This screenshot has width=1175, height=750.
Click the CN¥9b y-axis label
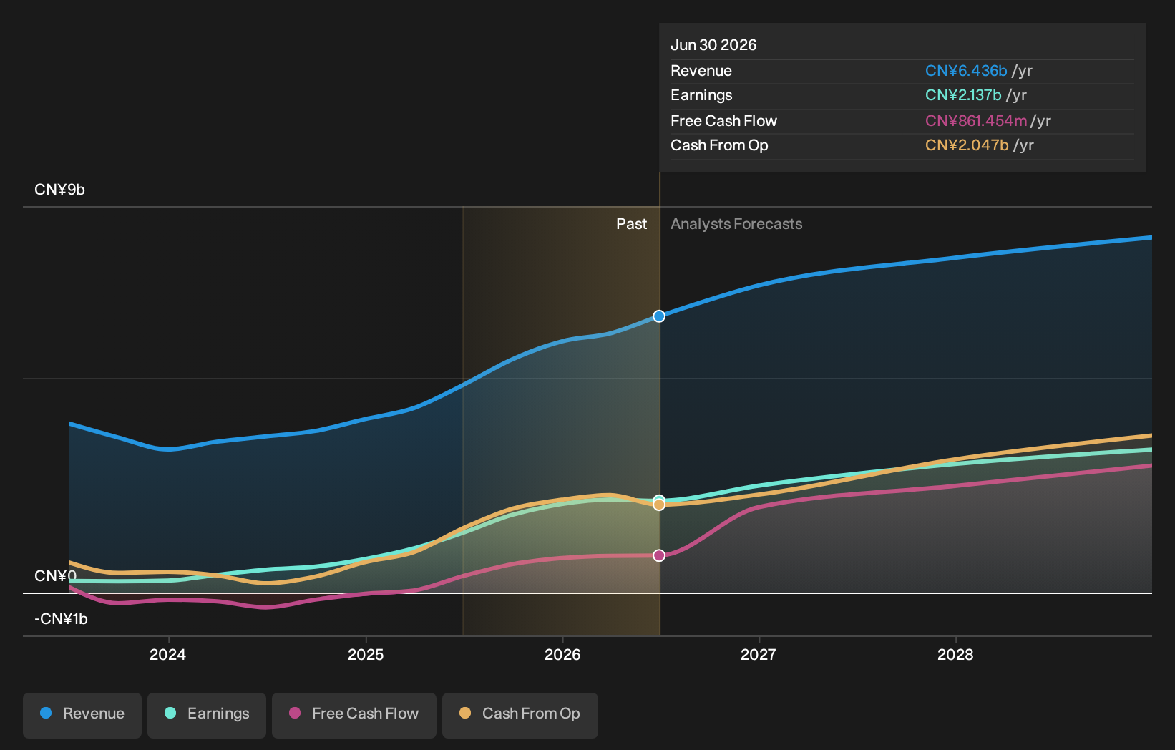coord(59,190)
